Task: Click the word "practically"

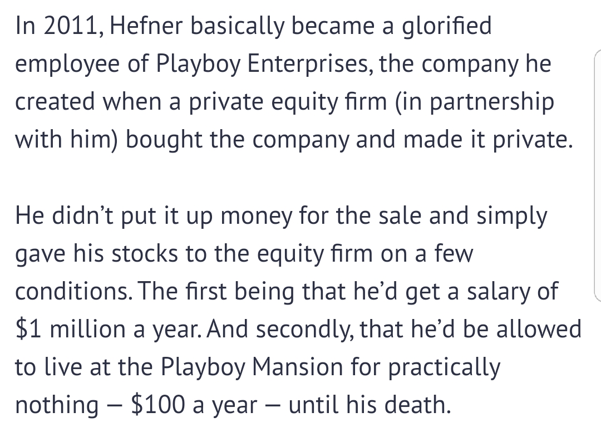Action: (445, 367)
